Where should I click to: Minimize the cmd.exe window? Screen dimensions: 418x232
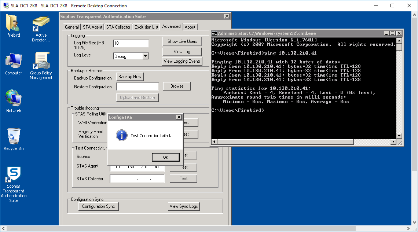pos(386,33)
